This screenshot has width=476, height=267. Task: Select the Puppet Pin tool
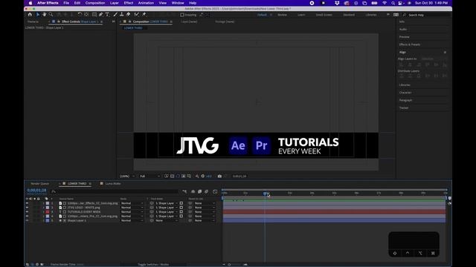point(144,15)
